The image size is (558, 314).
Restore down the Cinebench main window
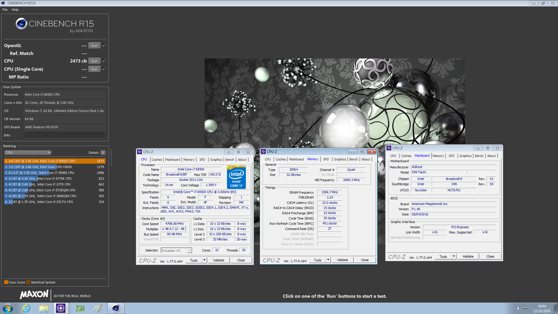point(543,3)
